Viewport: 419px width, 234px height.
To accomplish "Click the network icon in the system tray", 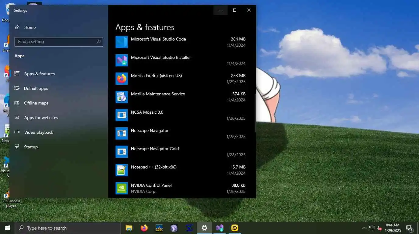I will tap(372, 228).
